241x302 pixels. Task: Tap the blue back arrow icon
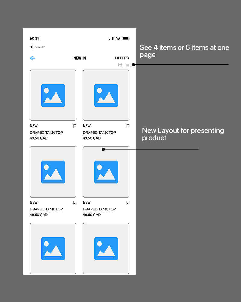(x=33, y=58)
